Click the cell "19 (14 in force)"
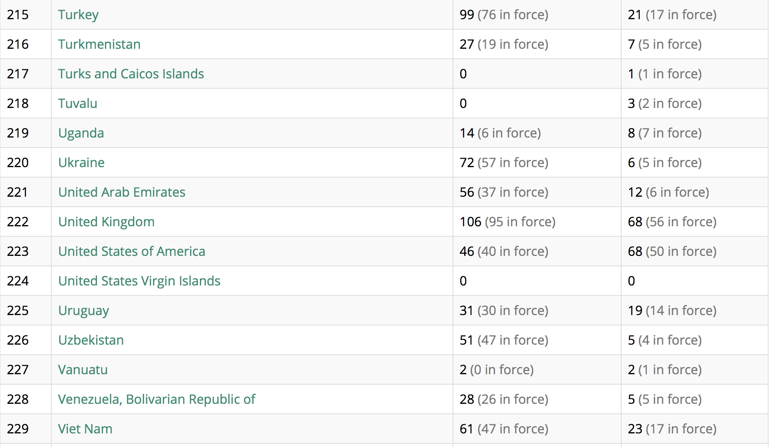 coord(694,311)
